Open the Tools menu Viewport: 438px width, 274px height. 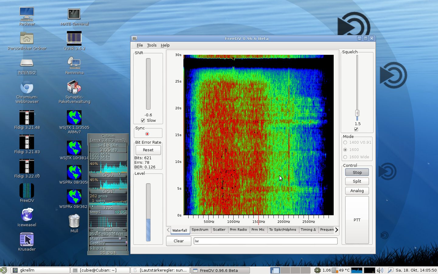click(x=152, y=45)
